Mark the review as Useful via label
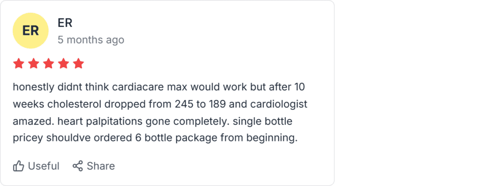 tap(44, 166)
